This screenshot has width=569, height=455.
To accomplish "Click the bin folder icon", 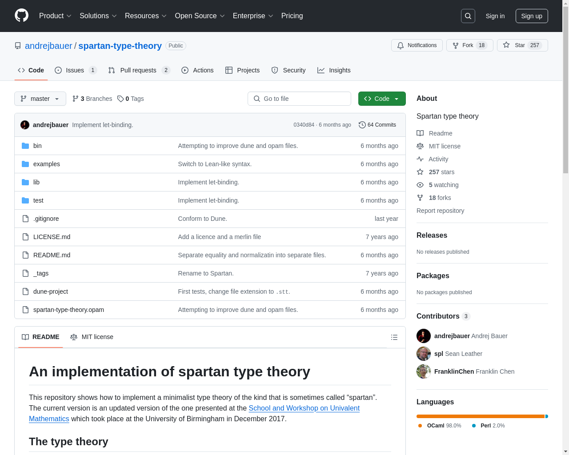I will click(x=25, y=146).
